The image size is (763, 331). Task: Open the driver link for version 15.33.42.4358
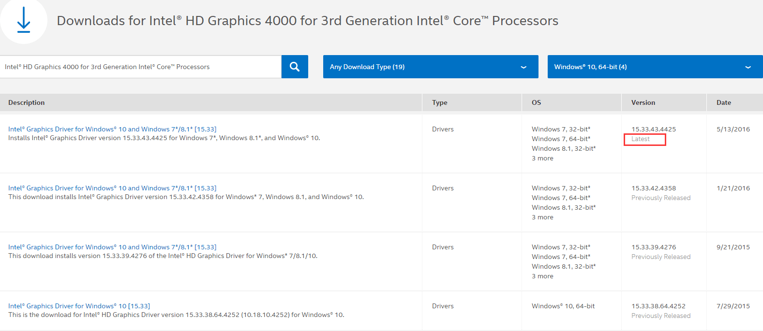click(x=112, y=188)
